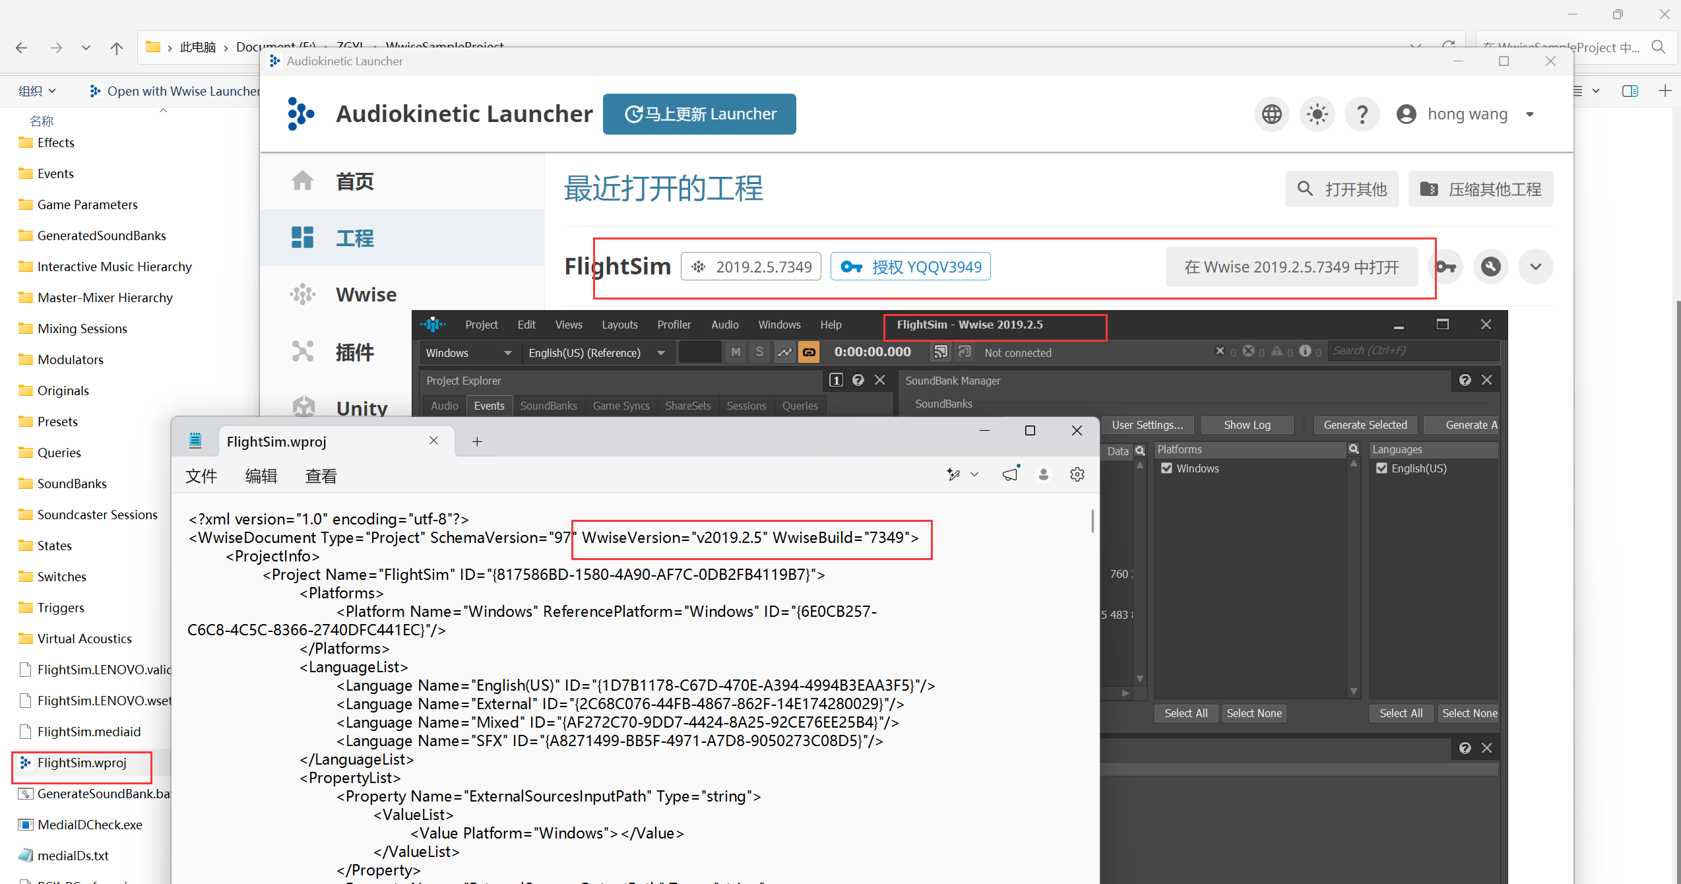Click the 压缩其他工程 button
This screenshot has width=1681, height=884.
[x=1480, y=189]
